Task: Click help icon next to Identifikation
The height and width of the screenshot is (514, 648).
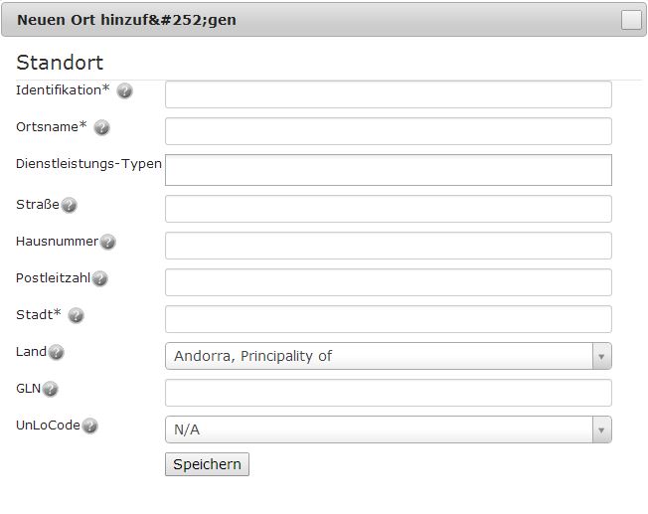Action: (x=124, y=90)
